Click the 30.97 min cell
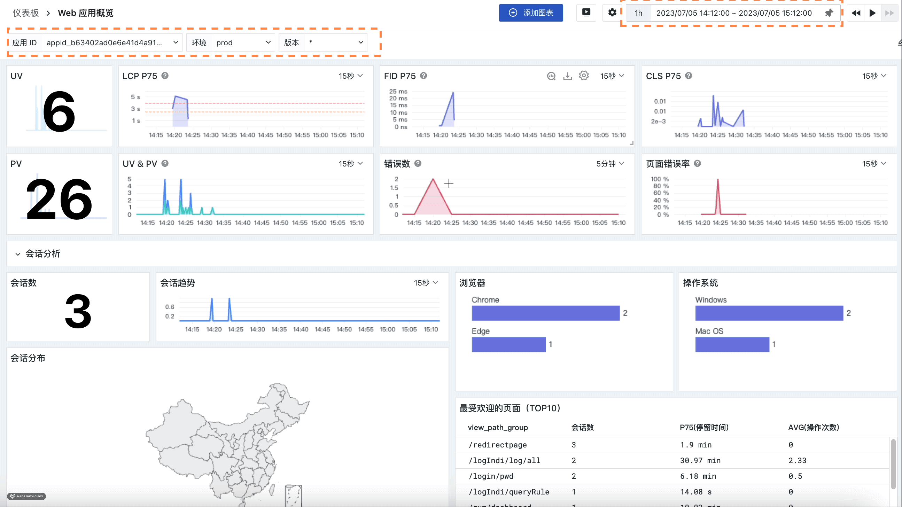902x507 pixels. coord(700,460)
